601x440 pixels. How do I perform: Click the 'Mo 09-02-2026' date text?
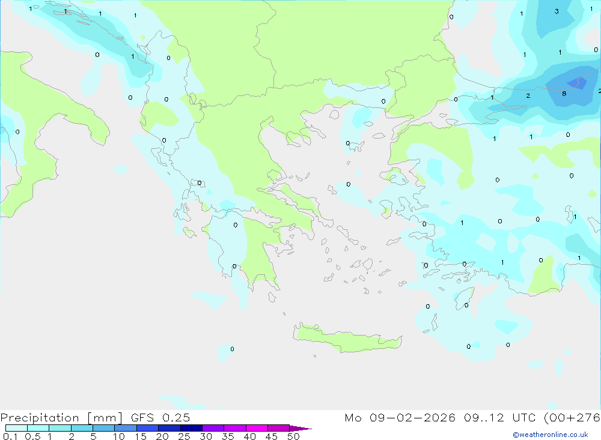coord(400,417)
